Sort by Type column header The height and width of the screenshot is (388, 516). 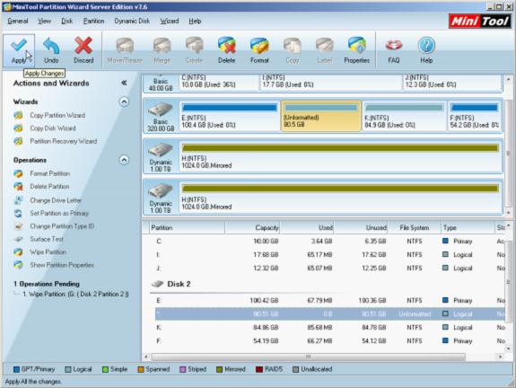(468, 227)
